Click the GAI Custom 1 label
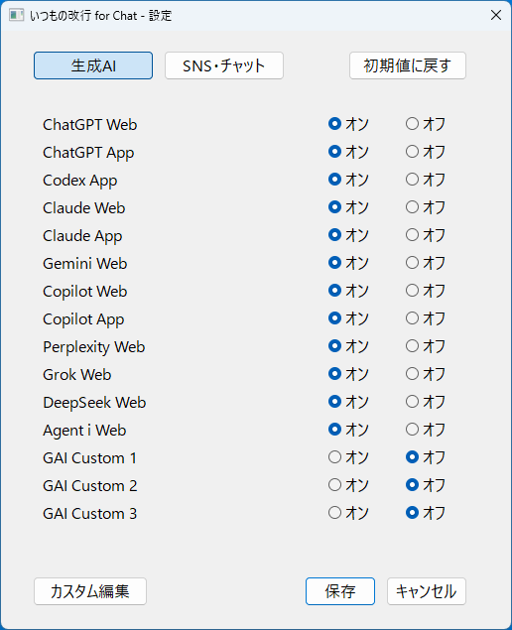 click(x=90, y=458)
